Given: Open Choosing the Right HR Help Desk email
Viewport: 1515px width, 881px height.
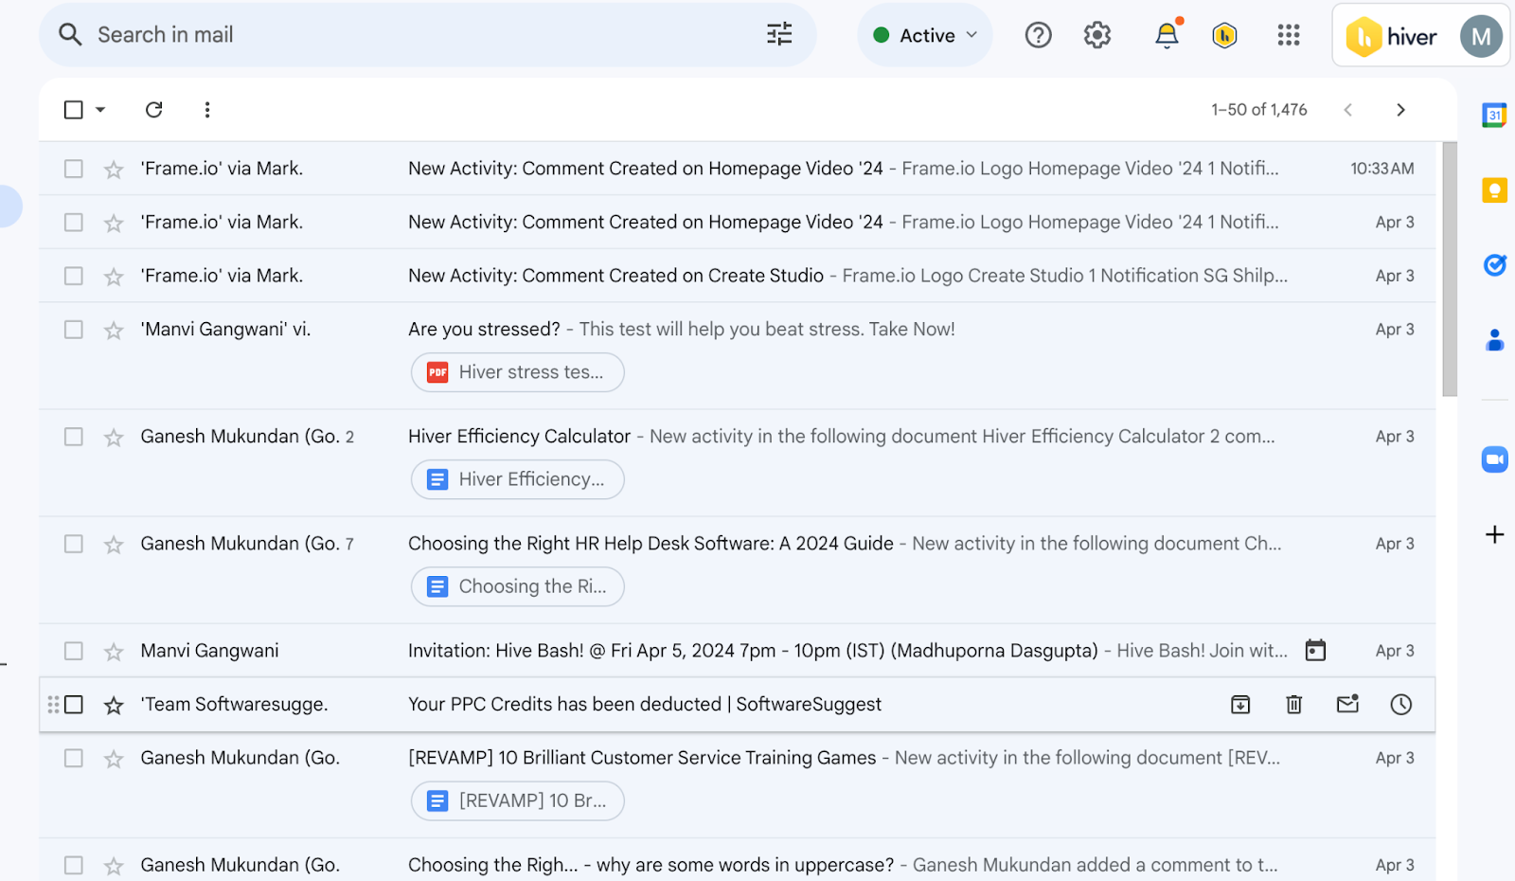Looking at the screenshot, I should (651, 544).
